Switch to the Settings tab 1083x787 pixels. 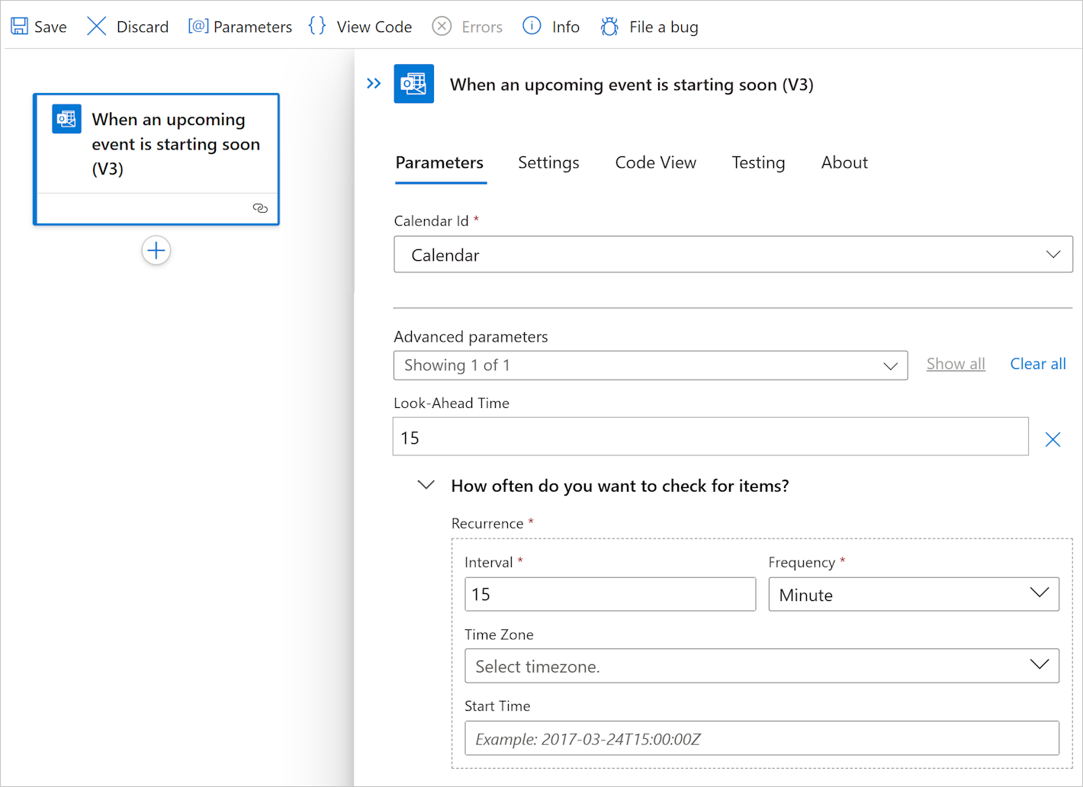(x=548, y=162)
